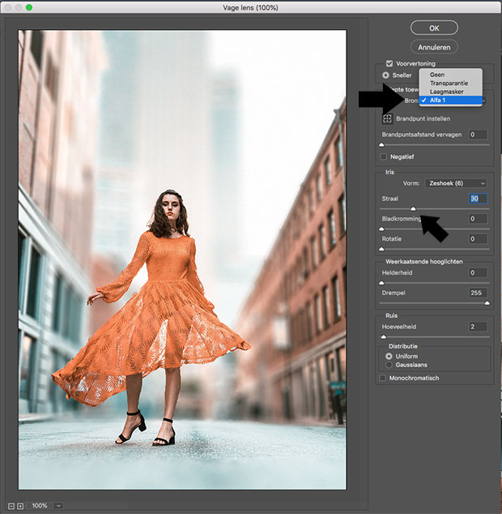Toggle the Voorvertoning preview checkbox
This screenshot has height=514, width=502.
[389, 63]
